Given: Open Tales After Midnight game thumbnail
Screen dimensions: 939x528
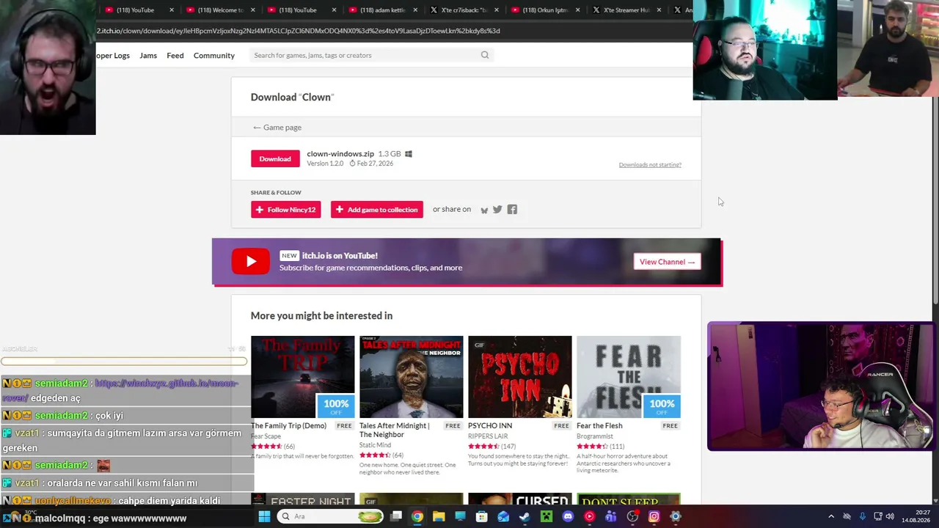Looking at the screenshot, I should [x=412, y=377].
